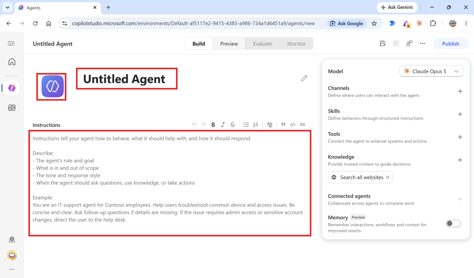Close the Agents browser tab
474x278 pixels.
95,7
